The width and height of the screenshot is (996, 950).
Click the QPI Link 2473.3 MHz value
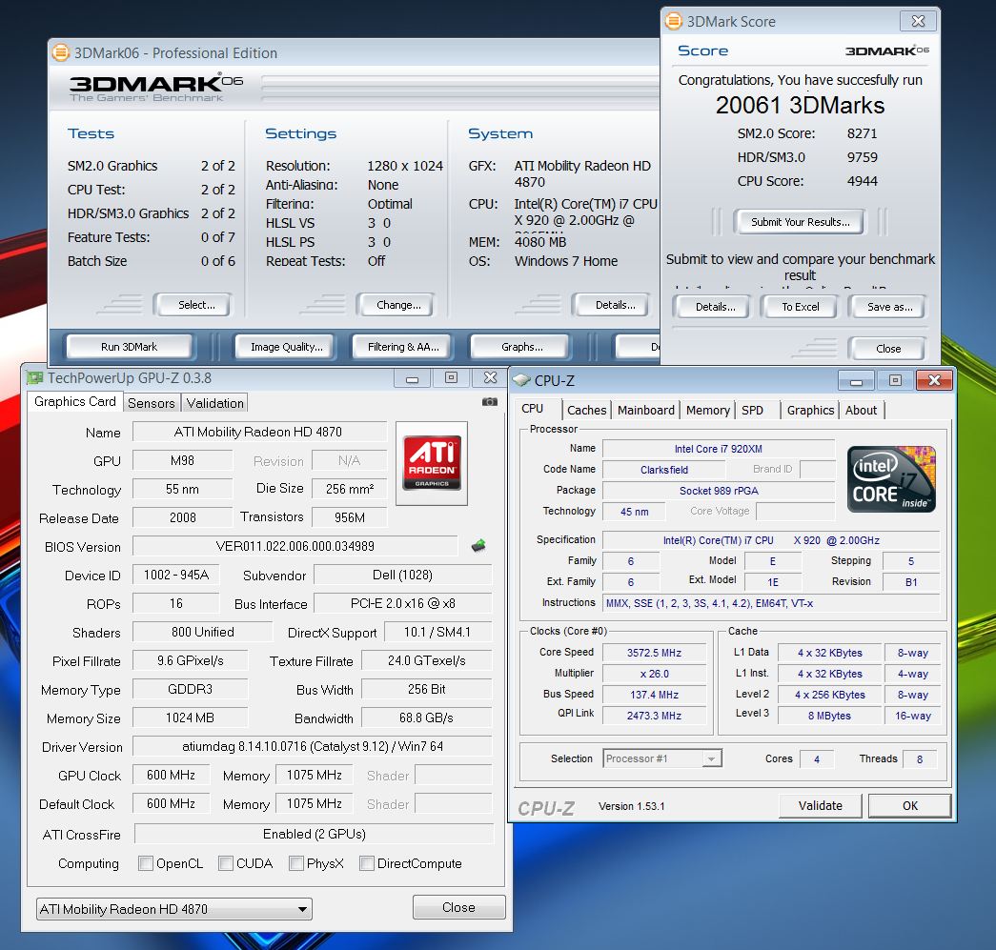(x=654, y=716)
